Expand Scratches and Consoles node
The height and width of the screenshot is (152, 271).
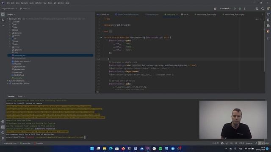click(8, 84)
